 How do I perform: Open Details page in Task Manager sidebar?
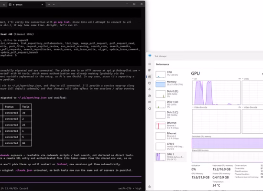(x=150, y=102)
